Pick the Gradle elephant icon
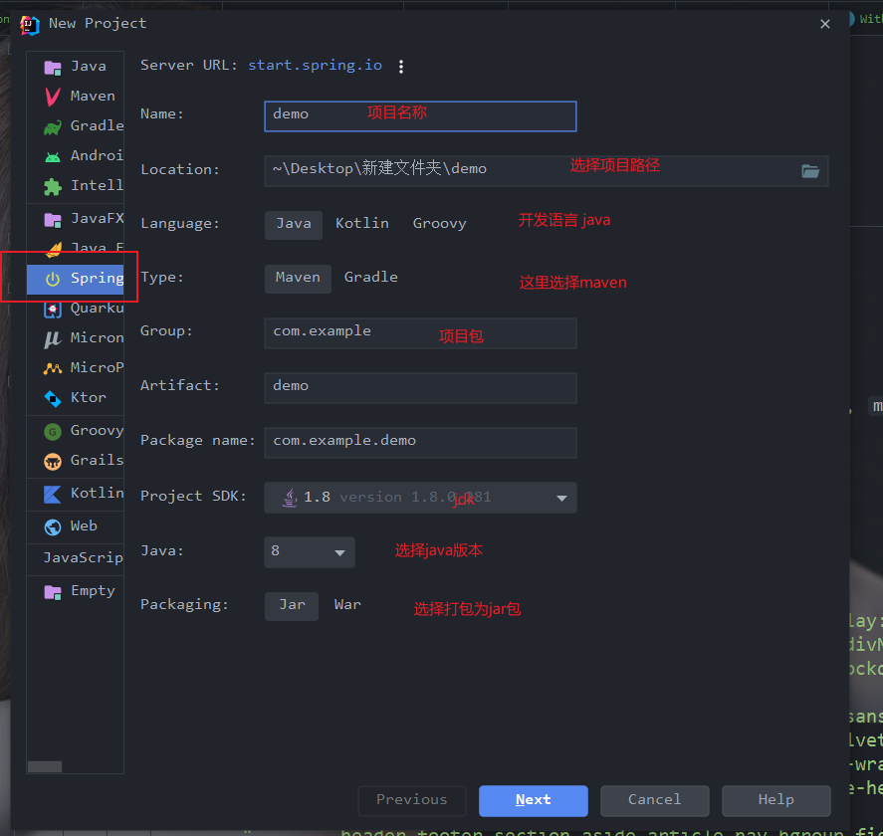Image resolution: width=883 pixels, height=836 pixels. point(53,127)
